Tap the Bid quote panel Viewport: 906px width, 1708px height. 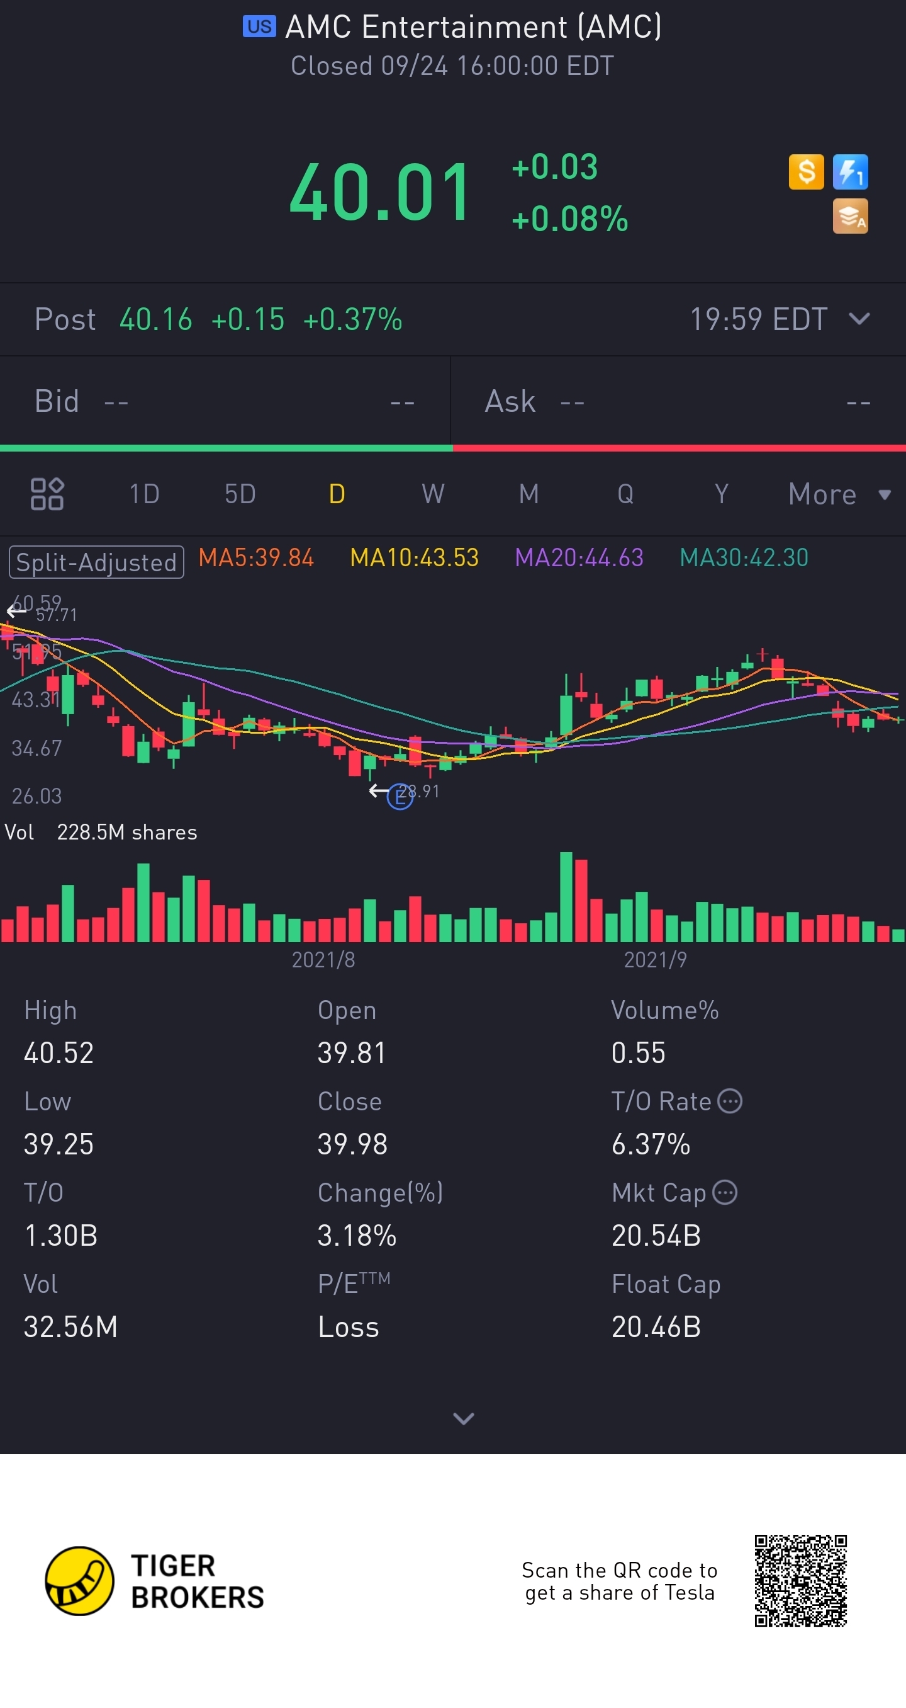[x=225, y=401]
